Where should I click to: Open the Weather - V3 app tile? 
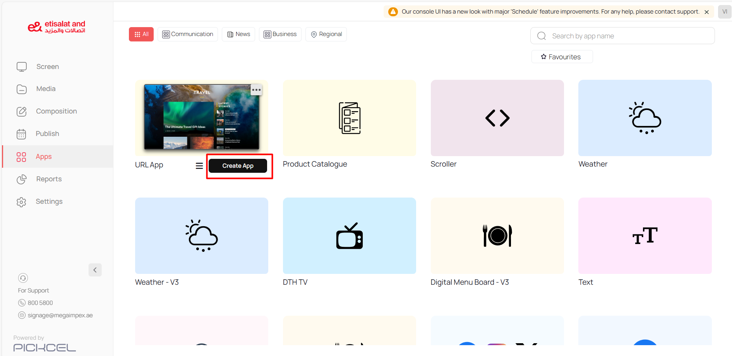pyautogui.click(x=201, y=236)
